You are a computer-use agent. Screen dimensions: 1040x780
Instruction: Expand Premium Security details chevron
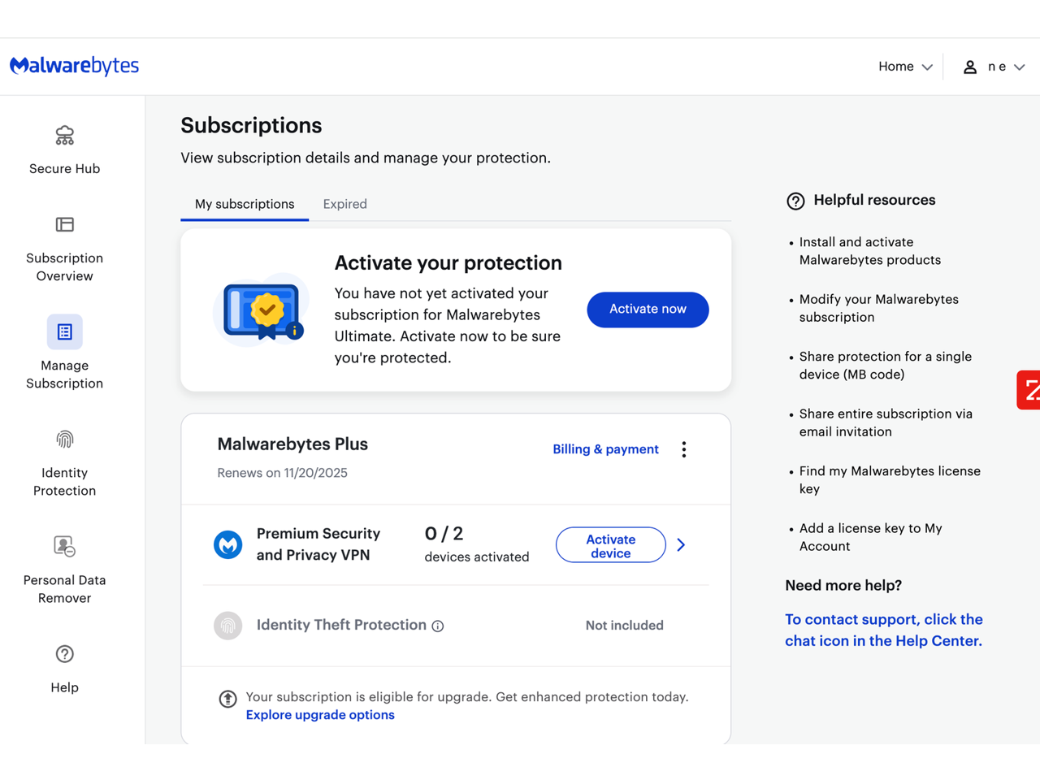(x=681, y=545)
